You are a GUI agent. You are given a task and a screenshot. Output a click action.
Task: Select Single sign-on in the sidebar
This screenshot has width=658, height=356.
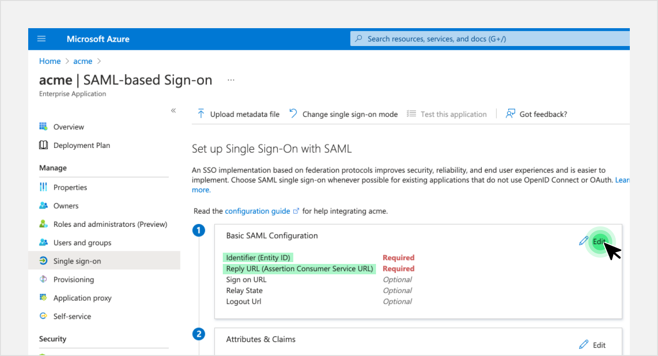tap(77, 261)
